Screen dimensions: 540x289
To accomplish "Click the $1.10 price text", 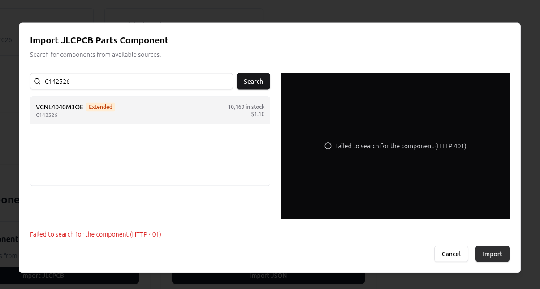I will [258, 114].
